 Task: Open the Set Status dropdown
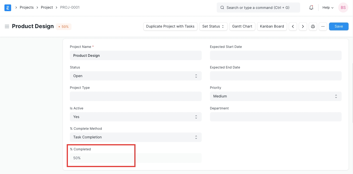213,26
